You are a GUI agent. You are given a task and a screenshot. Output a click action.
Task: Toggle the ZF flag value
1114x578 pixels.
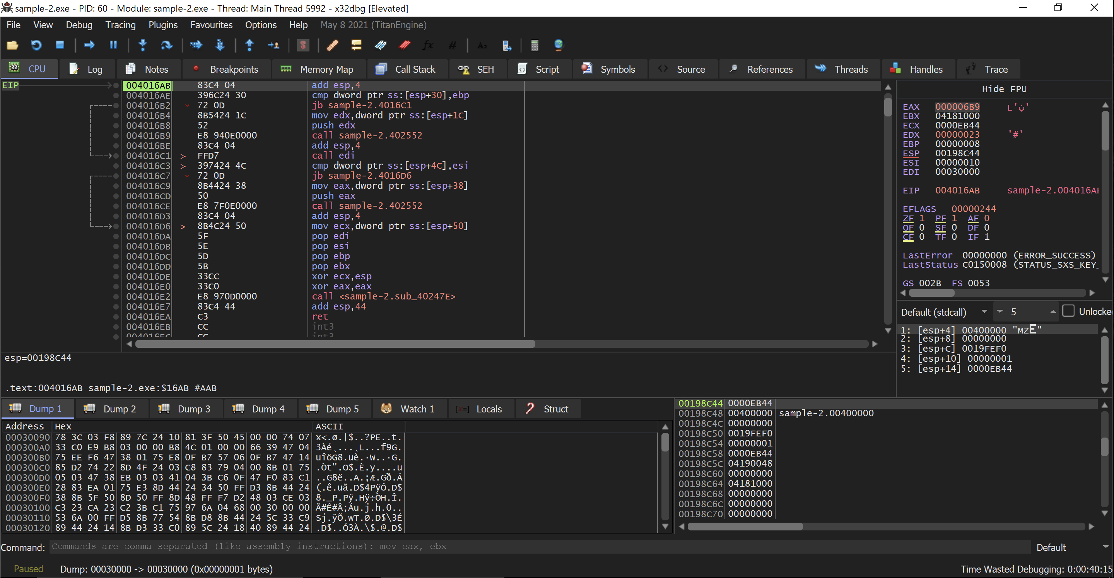pos(921,219)
